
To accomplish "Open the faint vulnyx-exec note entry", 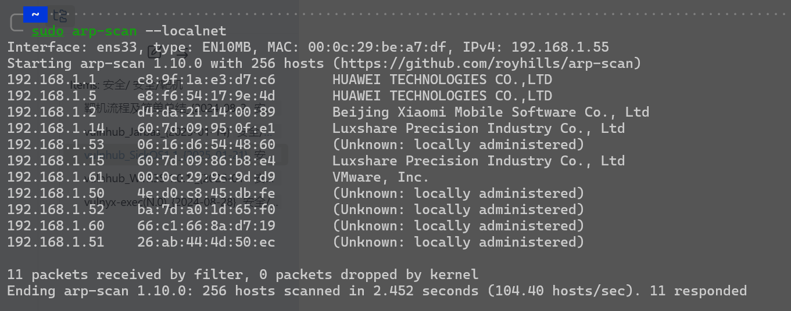I will tap(180, 202).
